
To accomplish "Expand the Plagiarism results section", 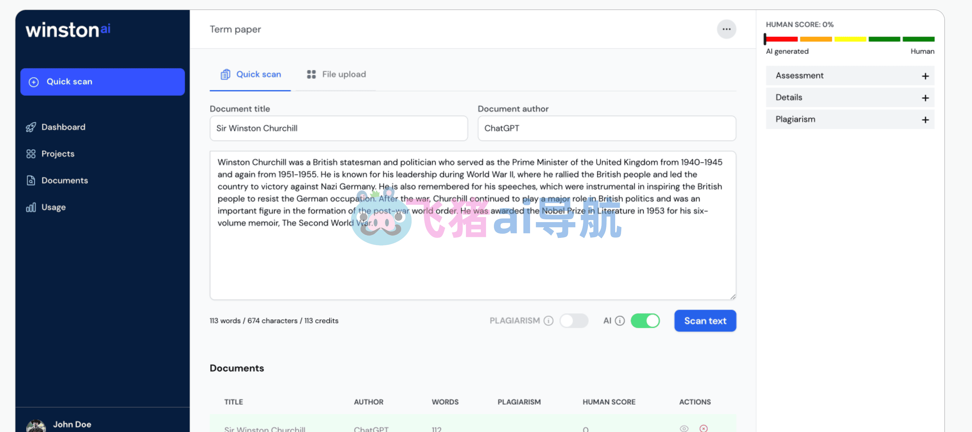I will 850,120.
